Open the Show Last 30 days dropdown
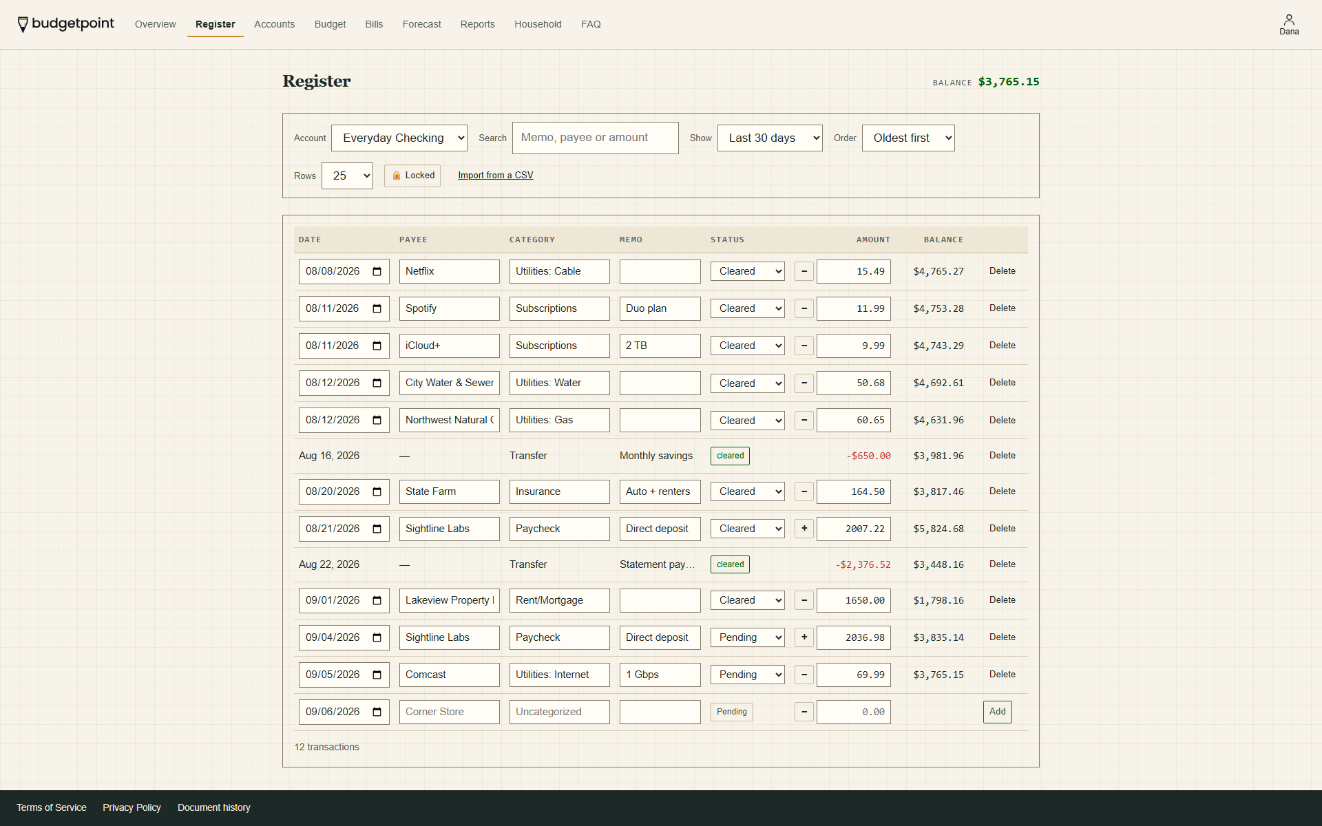The width and height of the screenshot is (1322, 826). point(770,138)
